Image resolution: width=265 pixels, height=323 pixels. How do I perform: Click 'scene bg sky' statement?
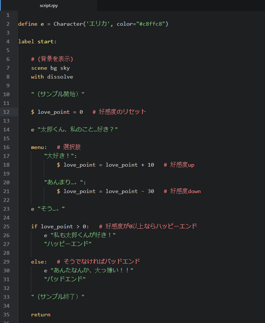coord(50,68)
